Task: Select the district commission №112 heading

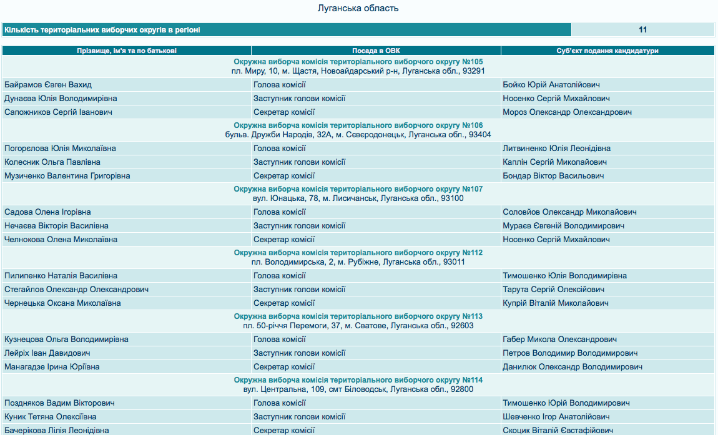Action: click(358, 253)
